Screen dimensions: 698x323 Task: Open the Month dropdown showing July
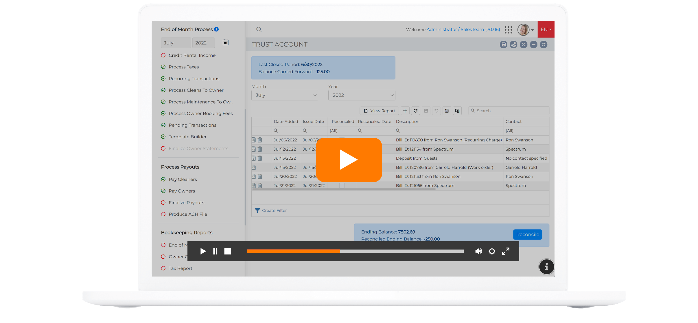(x=285, y=95)
